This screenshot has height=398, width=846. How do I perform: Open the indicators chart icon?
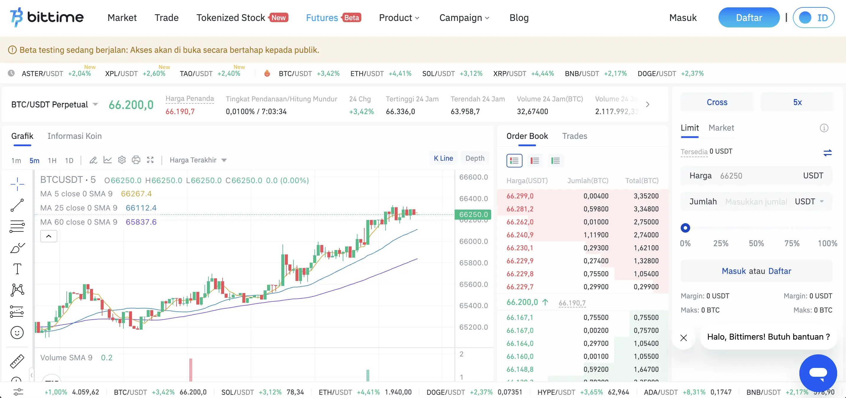coord(108,160)
